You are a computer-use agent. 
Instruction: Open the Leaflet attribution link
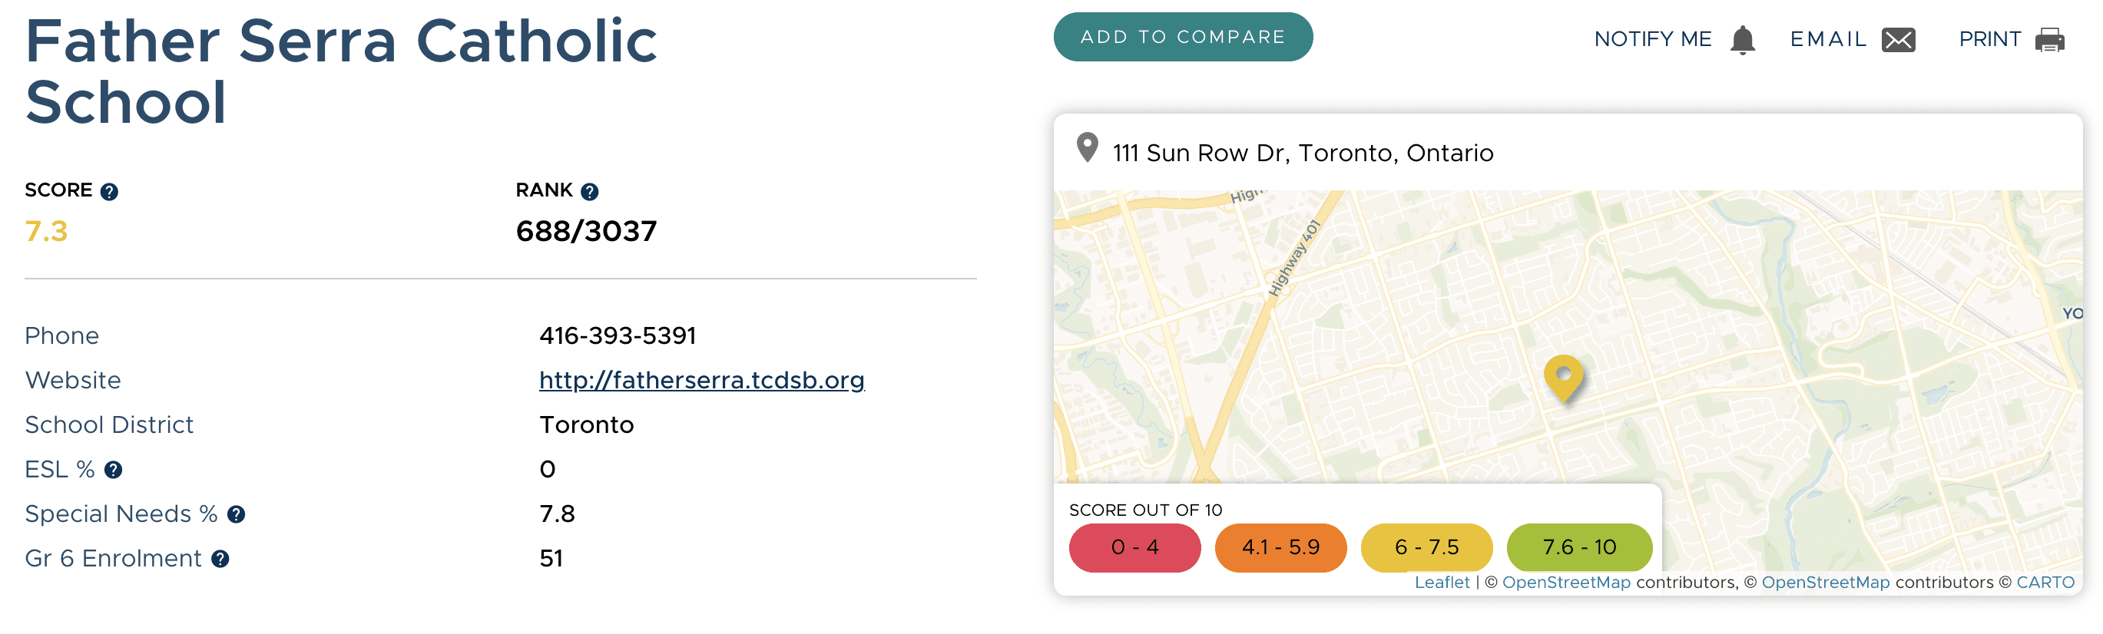coord(1442,583)
